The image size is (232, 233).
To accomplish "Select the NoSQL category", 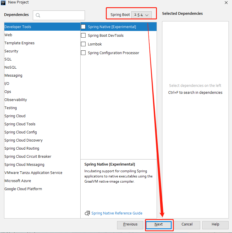I will point(42,67).
